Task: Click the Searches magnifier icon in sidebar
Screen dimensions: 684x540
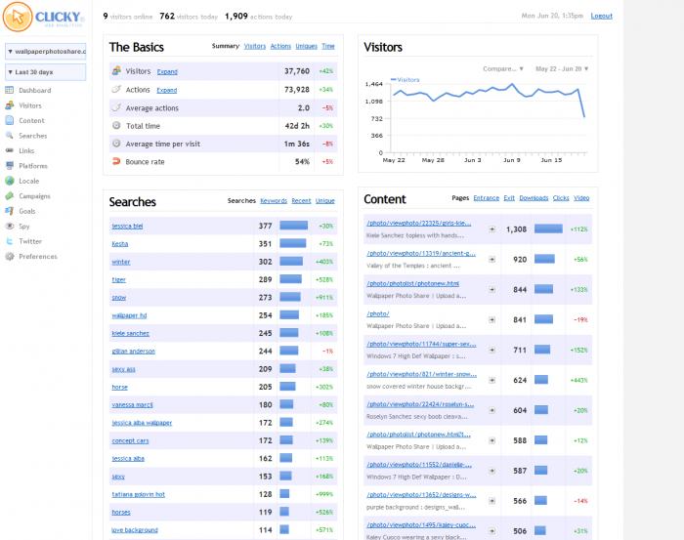Action: coord(10,136)
